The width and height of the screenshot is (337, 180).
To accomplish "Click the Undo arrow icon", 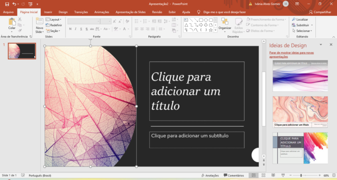I will (x=14, y=4).
